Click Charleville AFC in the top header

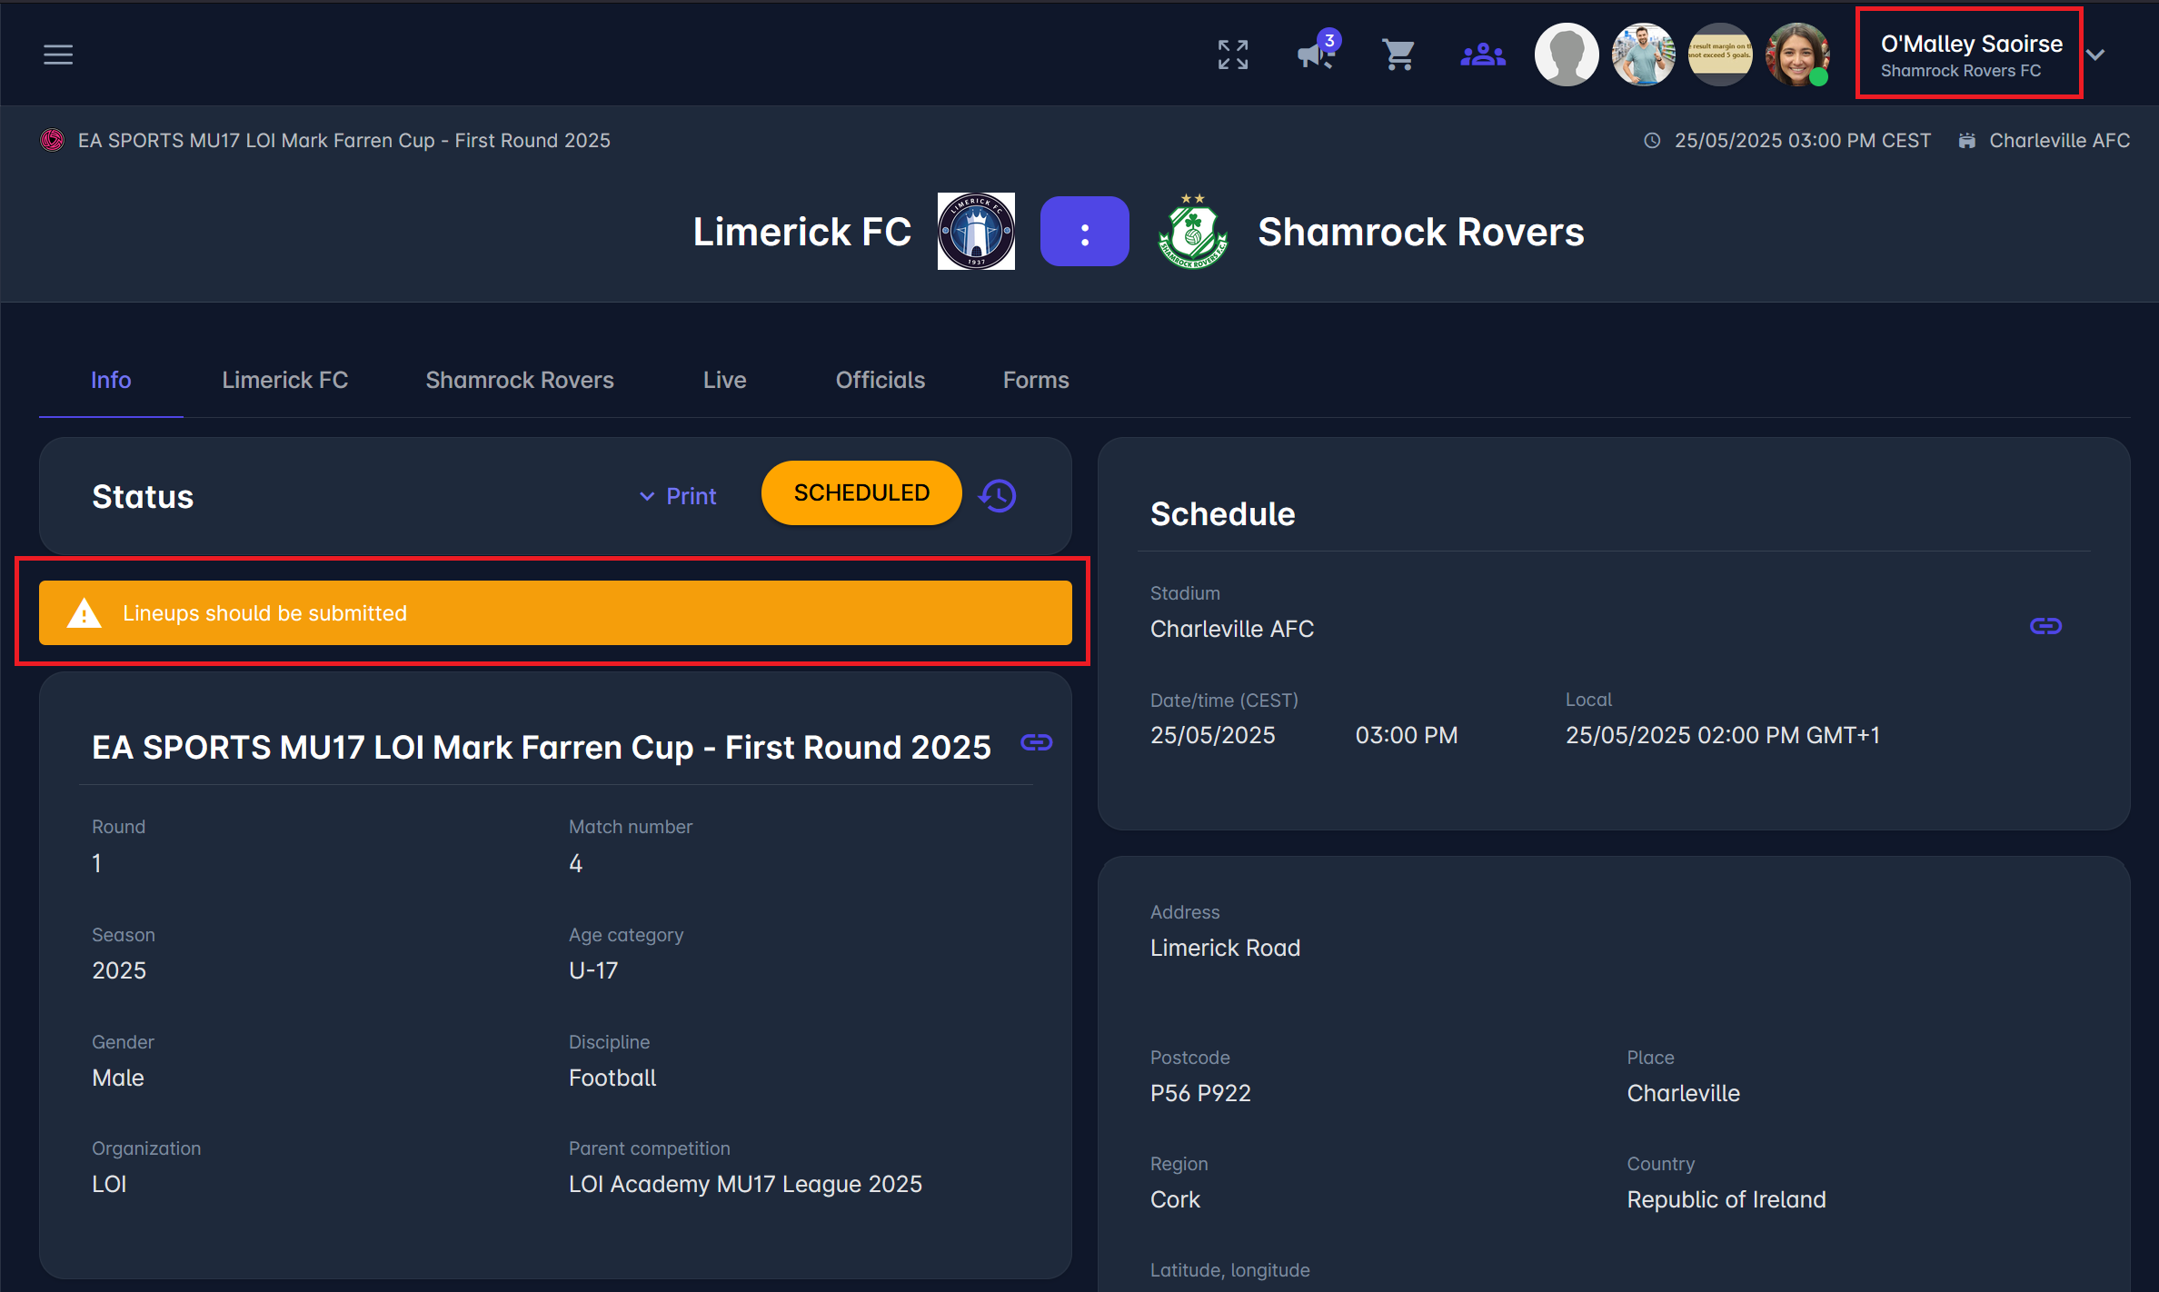point(2060,141)
